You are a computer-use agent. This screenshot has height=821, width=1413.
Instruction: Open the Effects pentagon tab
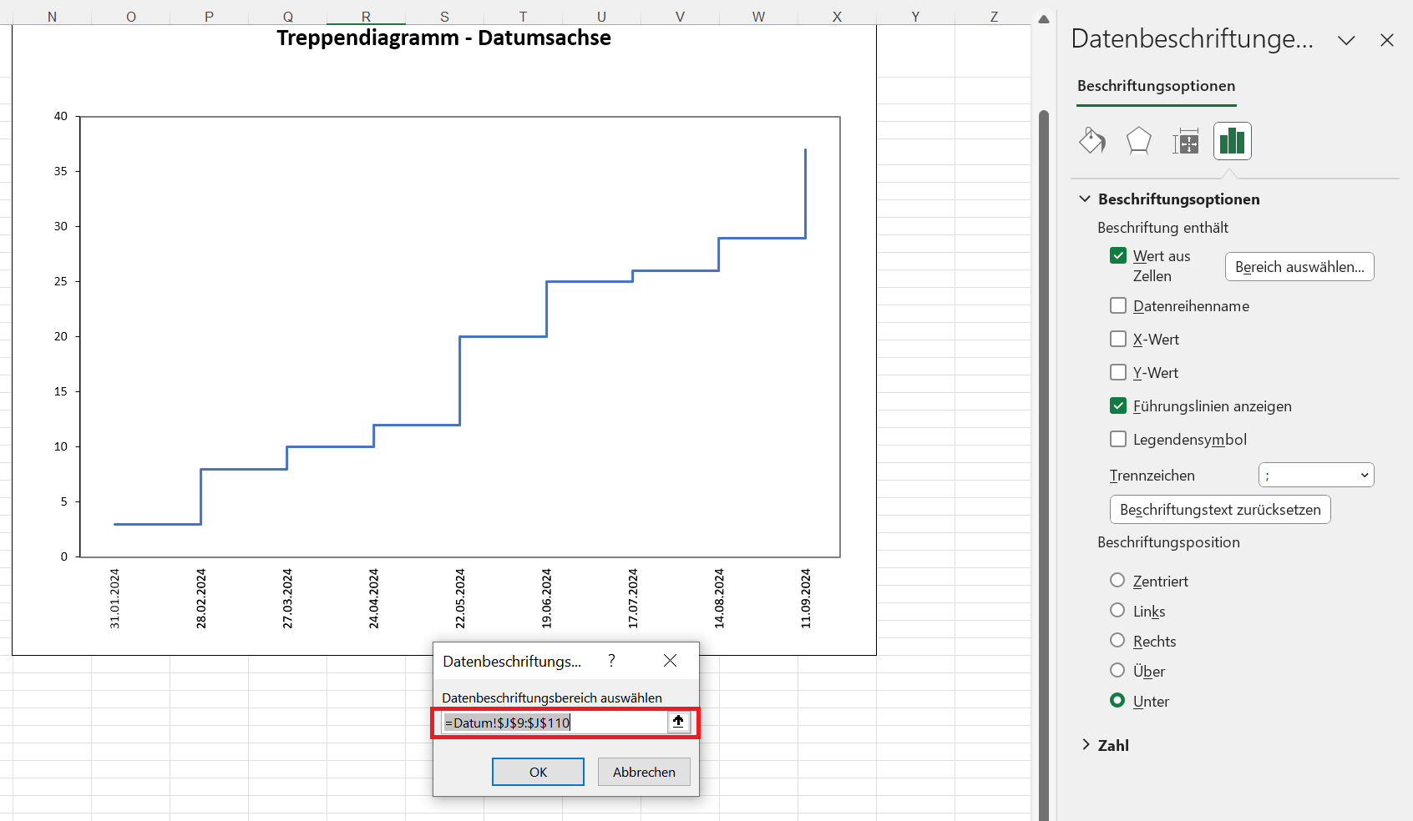pos(1138,141)
